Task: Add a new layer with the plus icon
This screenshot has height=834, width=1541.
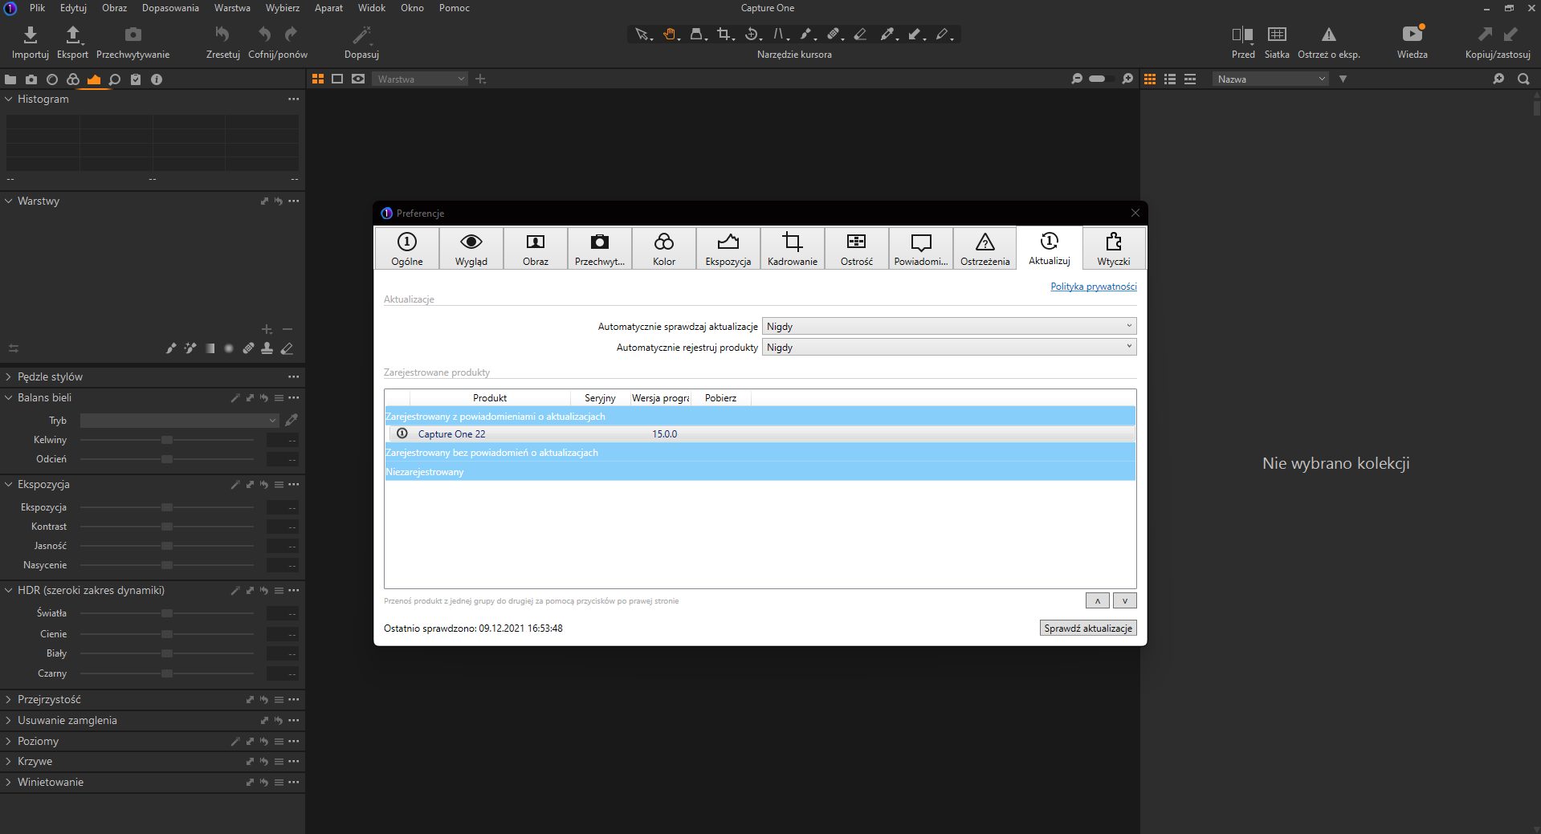Action: 267,329
